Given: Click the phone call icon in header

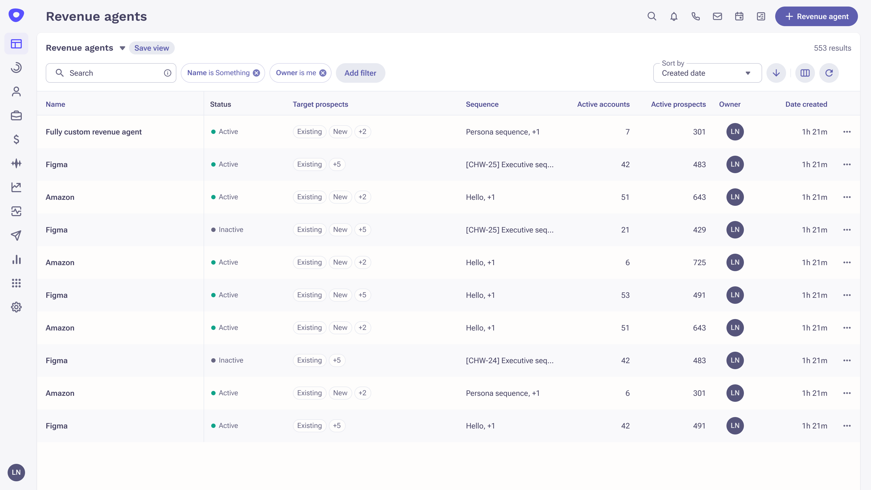Looking at the screenshot, I should point(695,16).
